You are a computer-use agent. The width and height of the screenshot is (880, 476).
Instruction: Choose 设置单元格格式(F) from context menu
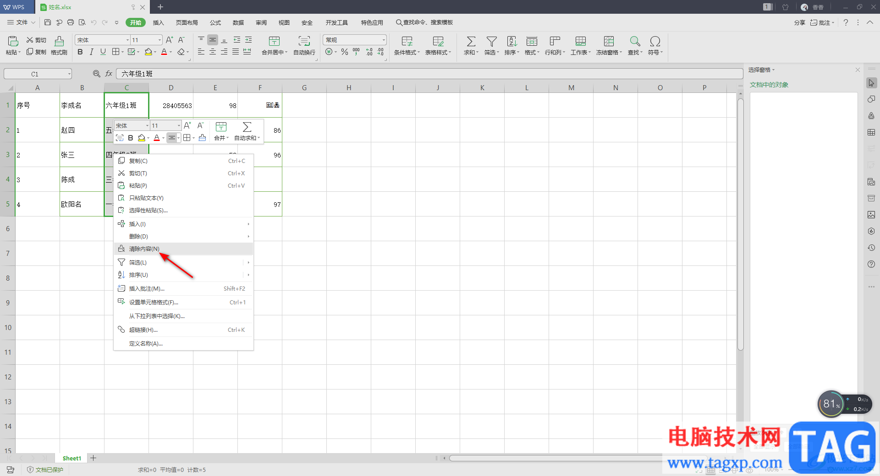(183, 302)
